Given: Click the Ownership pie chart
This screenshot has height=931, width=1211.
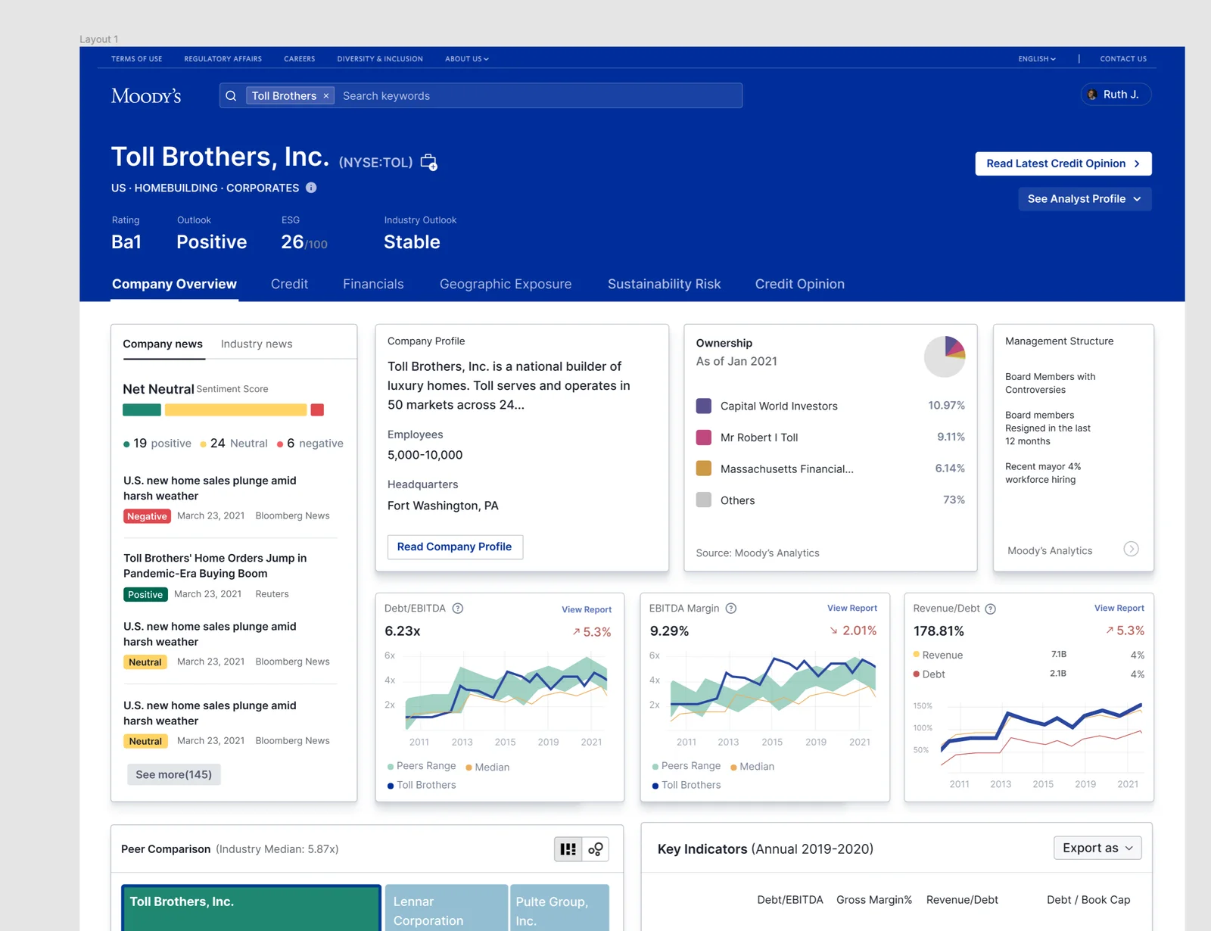Looking at the screenshot, I should [945, 357].
